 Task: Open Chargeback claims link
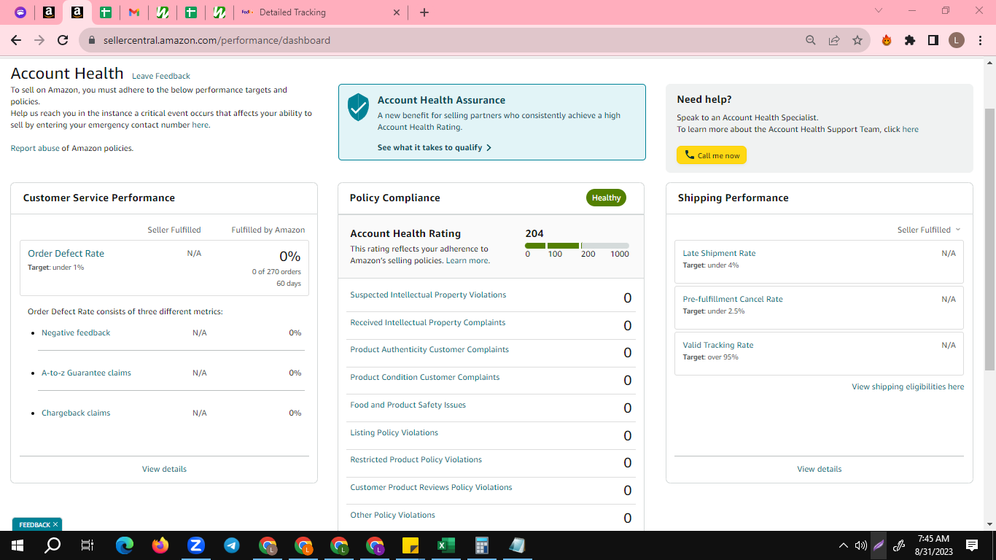(x=76, y=413)
